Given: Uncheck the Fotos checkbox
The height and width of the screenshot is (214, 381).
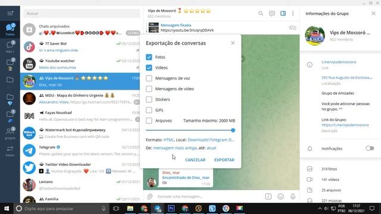Looking at the screenshot, I should [149, 57].
